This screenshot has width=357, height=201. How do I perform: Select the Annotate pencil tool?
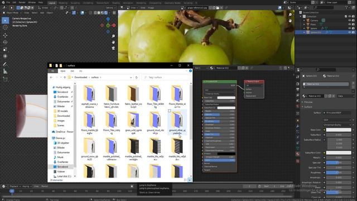5,64
